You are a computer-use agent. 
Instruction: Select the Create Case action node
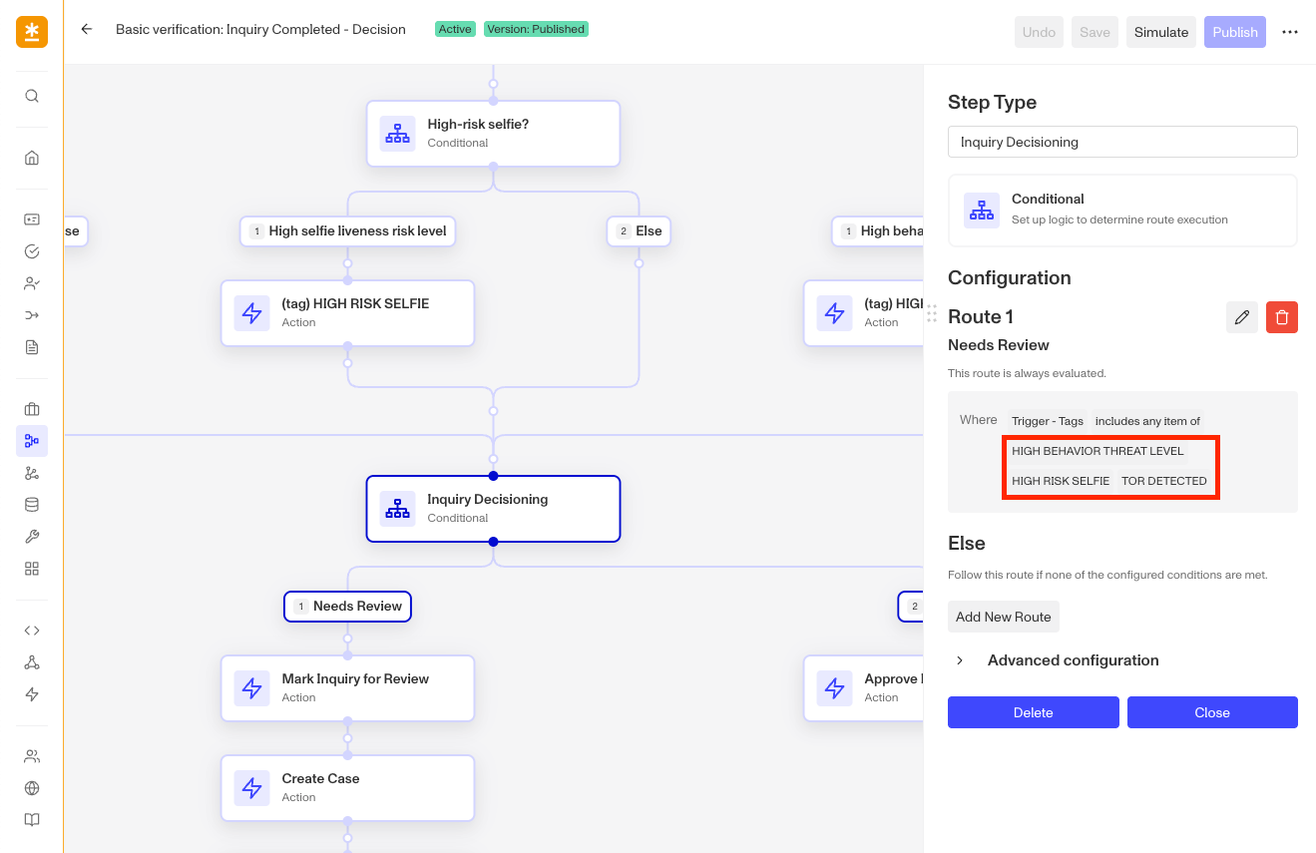click(x=347, y=788)
